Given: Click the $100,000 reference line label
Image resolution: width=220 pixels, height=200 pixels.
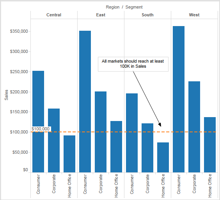Looking at the screenshot, I should pos(41,129).
